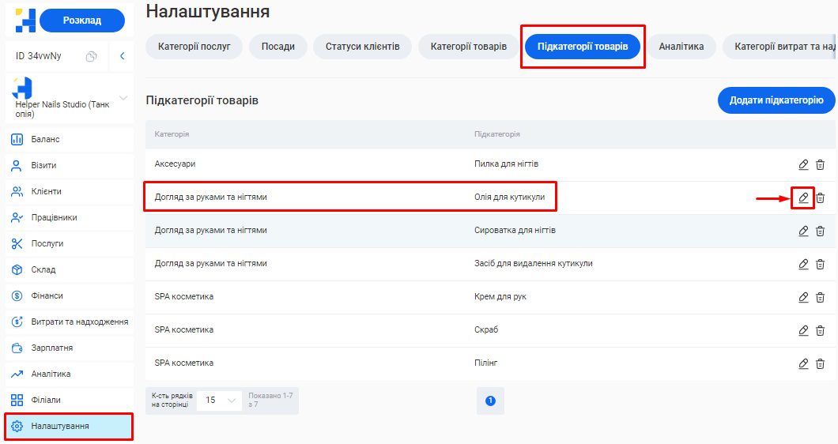Screen dimensions: 838x444
Task: Click trash icon for Пілінг row
Action: [820, 363]
